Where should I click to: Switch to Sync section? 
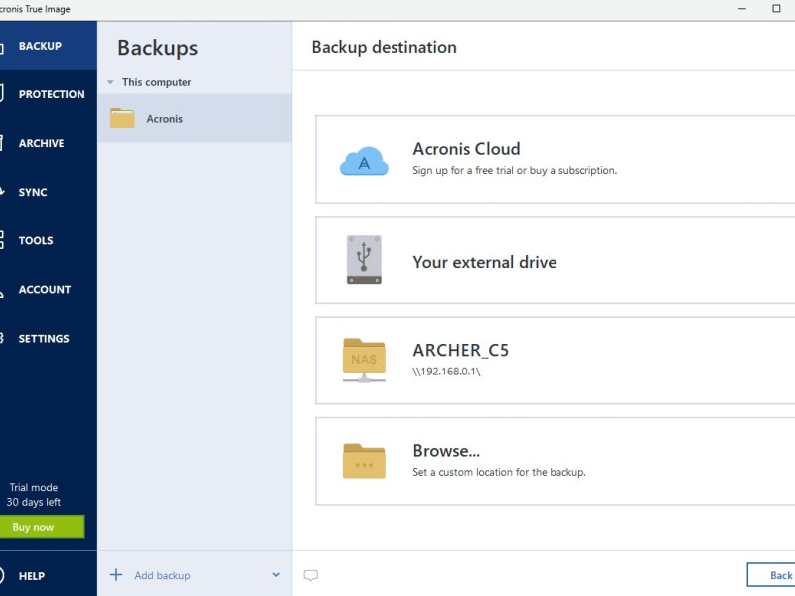48,192
